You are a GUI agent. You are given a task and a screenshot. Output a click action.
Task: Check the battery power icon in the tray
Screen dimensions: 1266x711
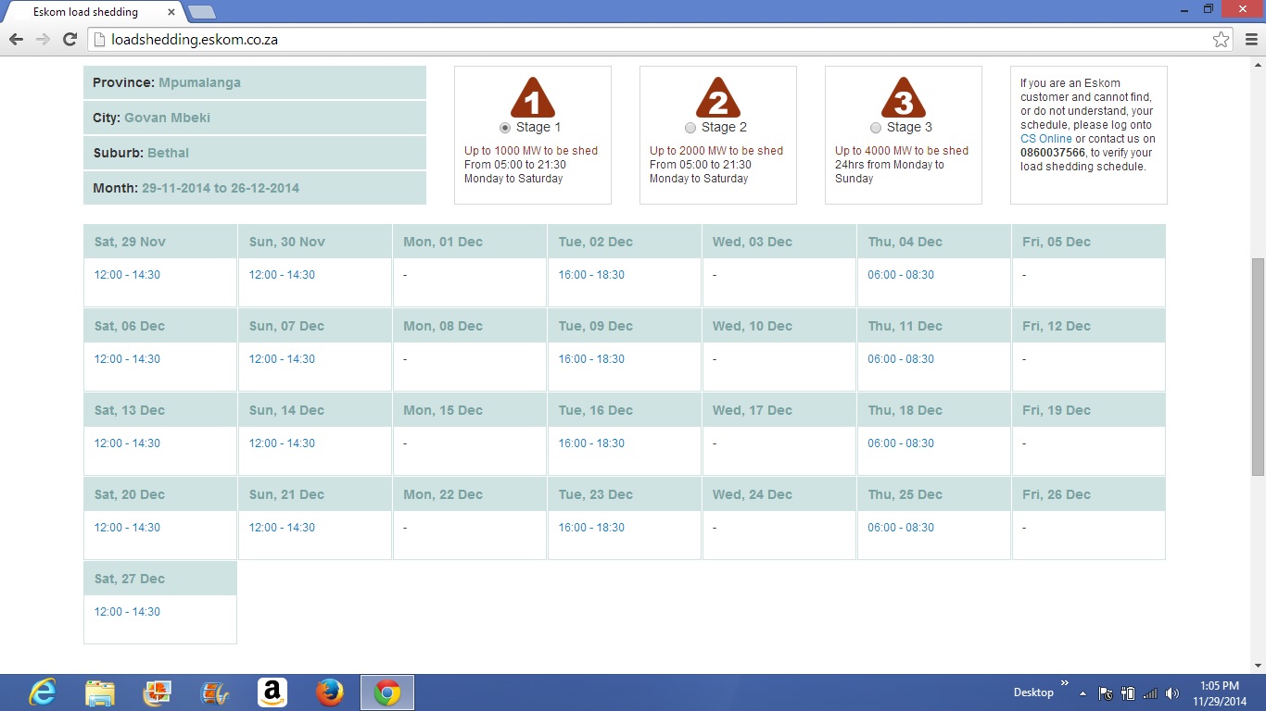point(1128,693)
